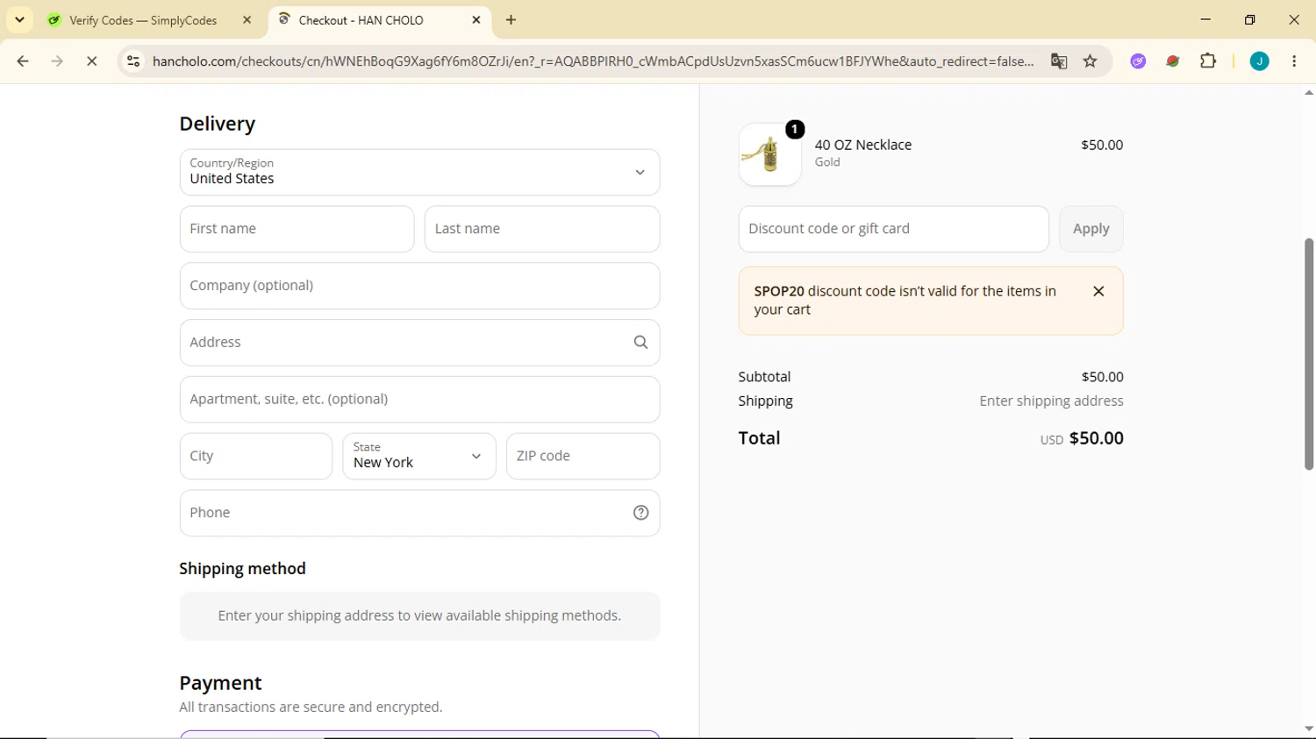The width and height of the screenshot is (1316, 739).
Task: Click the Discount code or gift card field
Action: 893,229
